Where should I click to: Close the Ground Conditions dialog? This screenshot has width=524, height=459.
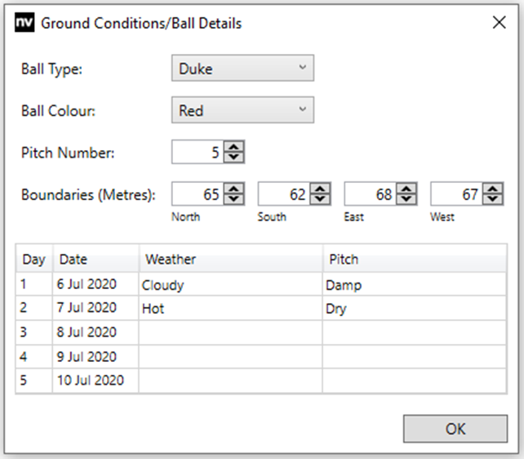pyautogui.click(x=500, y=23)
